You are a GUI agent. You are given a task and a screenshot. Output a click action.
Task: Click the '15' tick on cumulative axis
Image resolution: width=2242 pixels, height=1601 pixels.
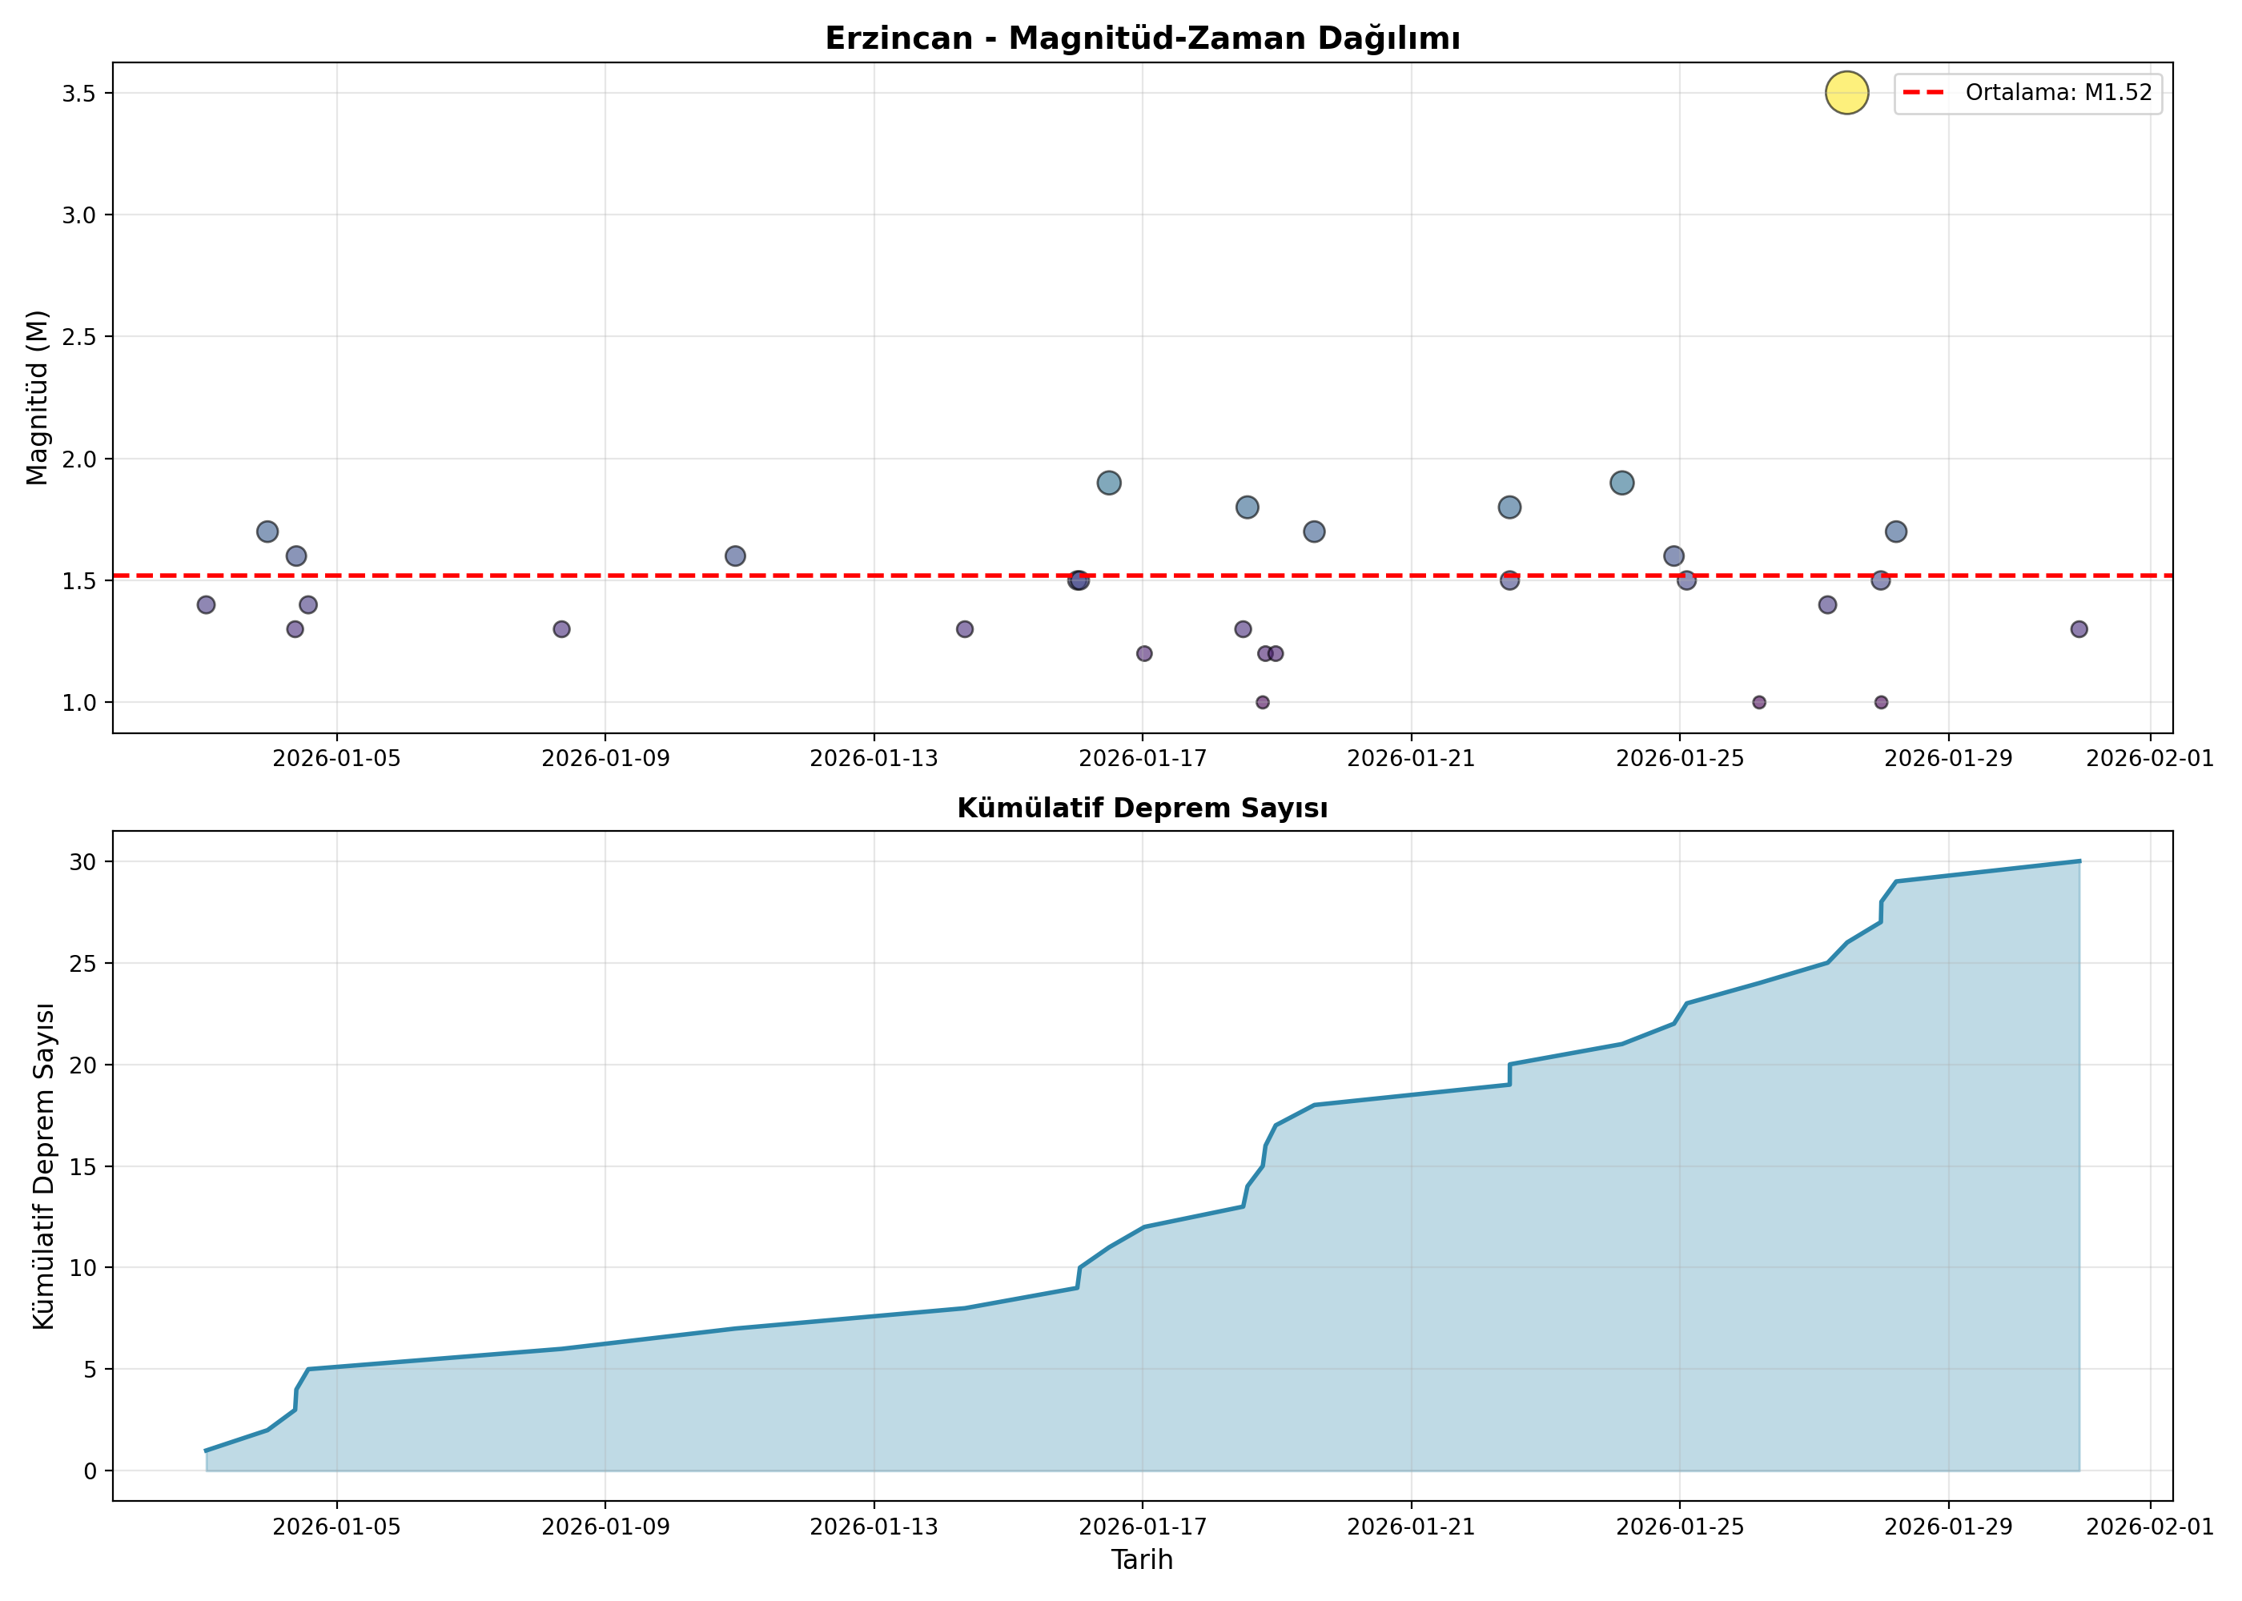[84, 1166]
